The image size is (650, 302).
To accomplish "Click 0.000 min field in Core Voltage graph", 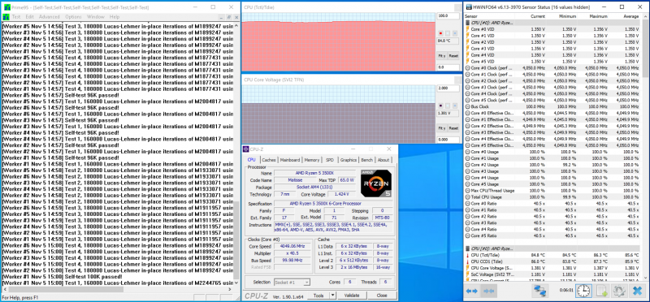I will (448, 140).
